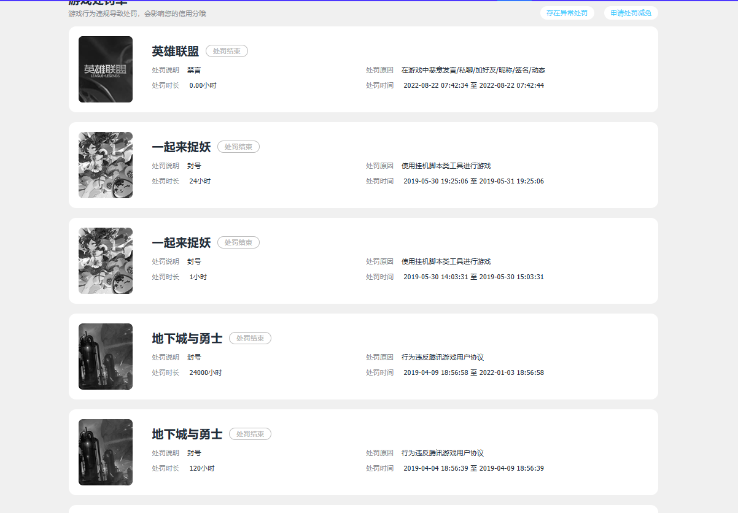738x513 pixels.
Task: Click the 英雄联盟 game cover thumbnail
Action: [106, 69]
